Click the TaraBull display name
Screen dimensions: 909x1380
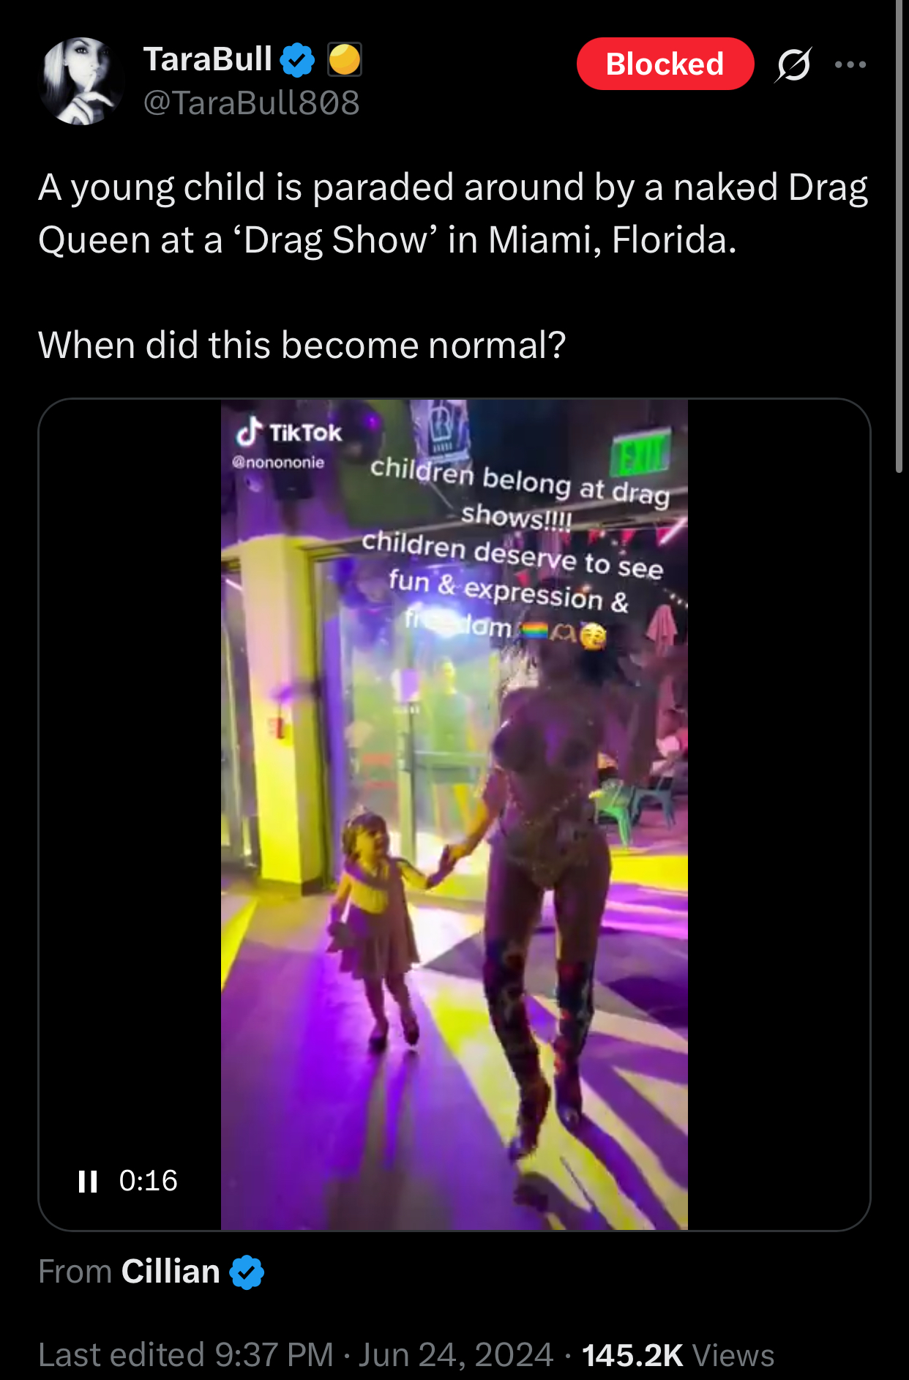coord(208,59)
